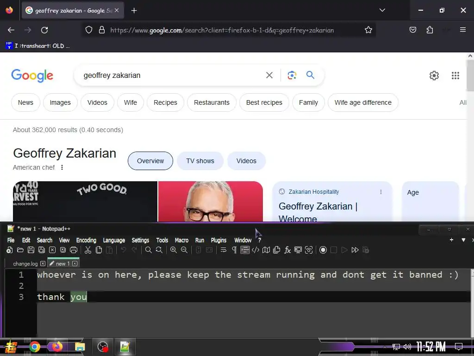Start macro recording with the record button
Viewport: 474px width, 356px height.
click(x=323, y=250)
